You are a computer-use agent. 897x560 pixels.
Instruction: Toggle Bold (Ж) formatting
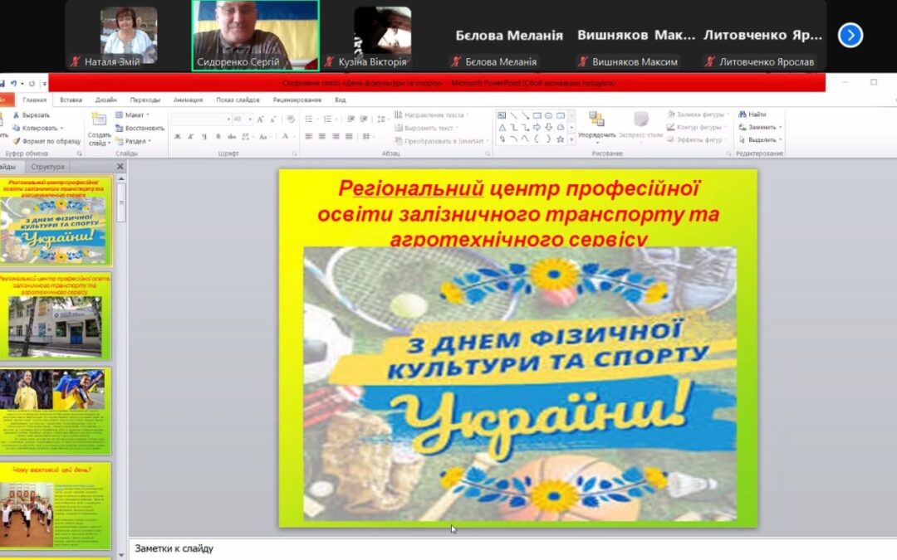tap(178, 137)
